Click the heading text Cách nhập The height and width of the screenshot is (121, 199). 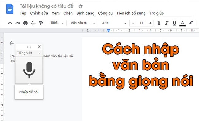pyautogui.click(x=141, y=49)
